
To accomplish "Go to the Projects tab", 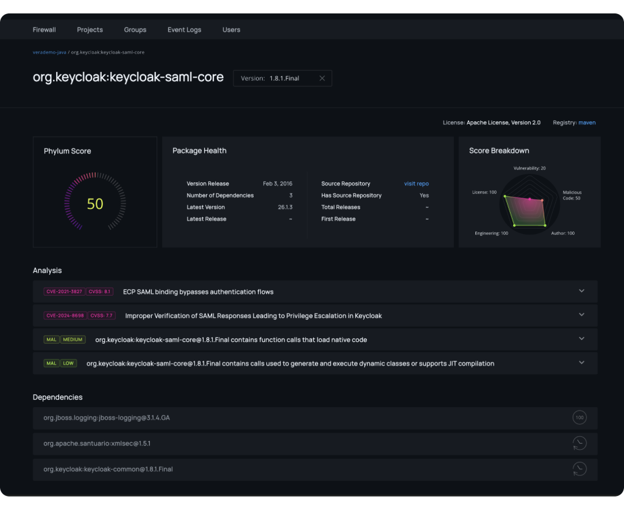I will tap(90, 30).
